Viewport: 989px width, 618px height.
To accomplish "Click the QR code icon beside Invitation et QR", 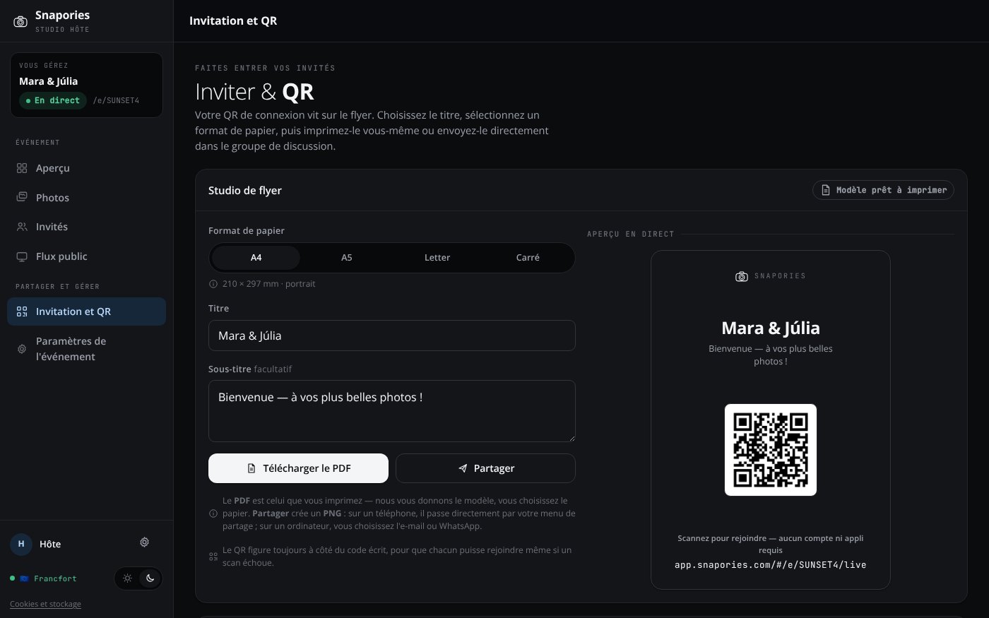I will click(x=22, y=311).
